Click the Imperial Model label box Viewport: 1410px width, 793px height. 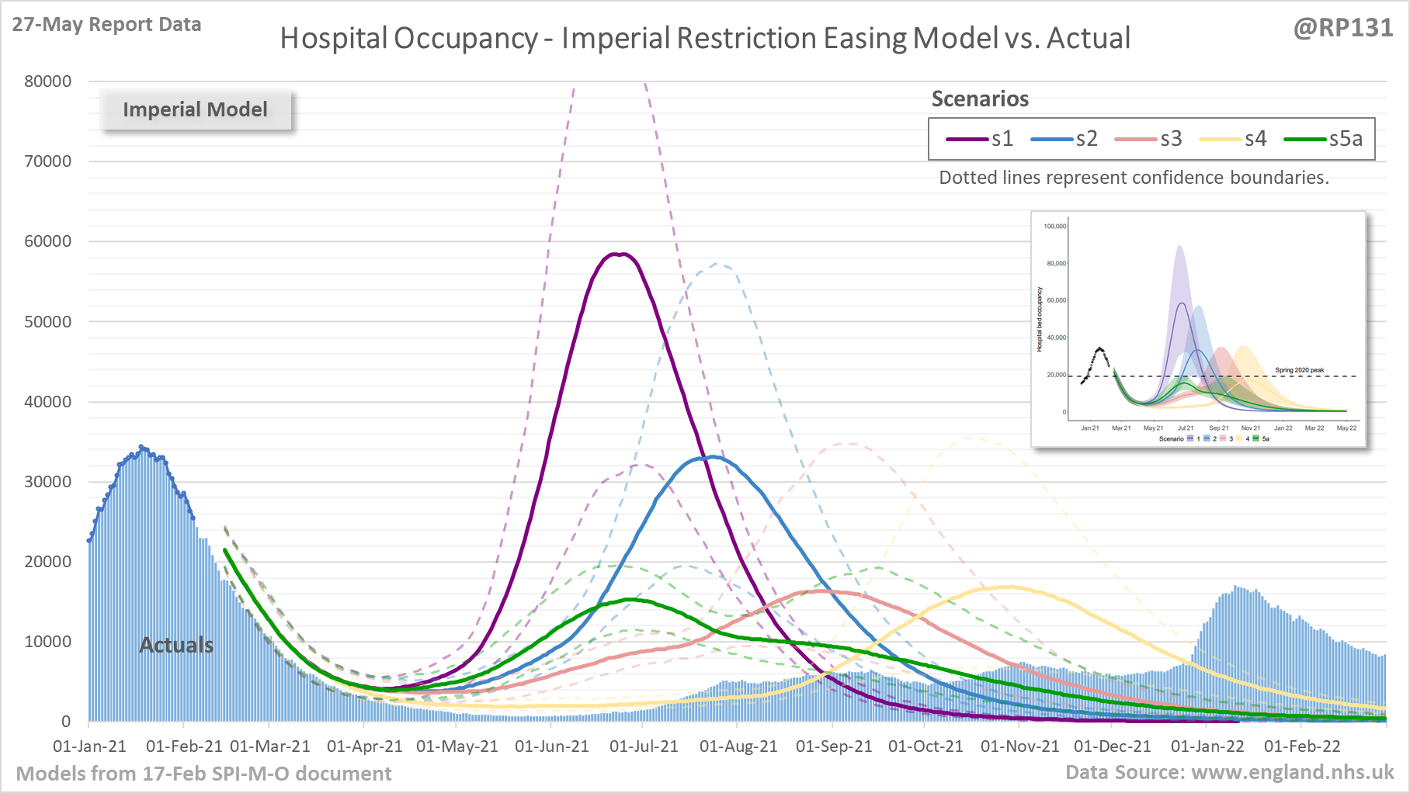click(195, 109)
